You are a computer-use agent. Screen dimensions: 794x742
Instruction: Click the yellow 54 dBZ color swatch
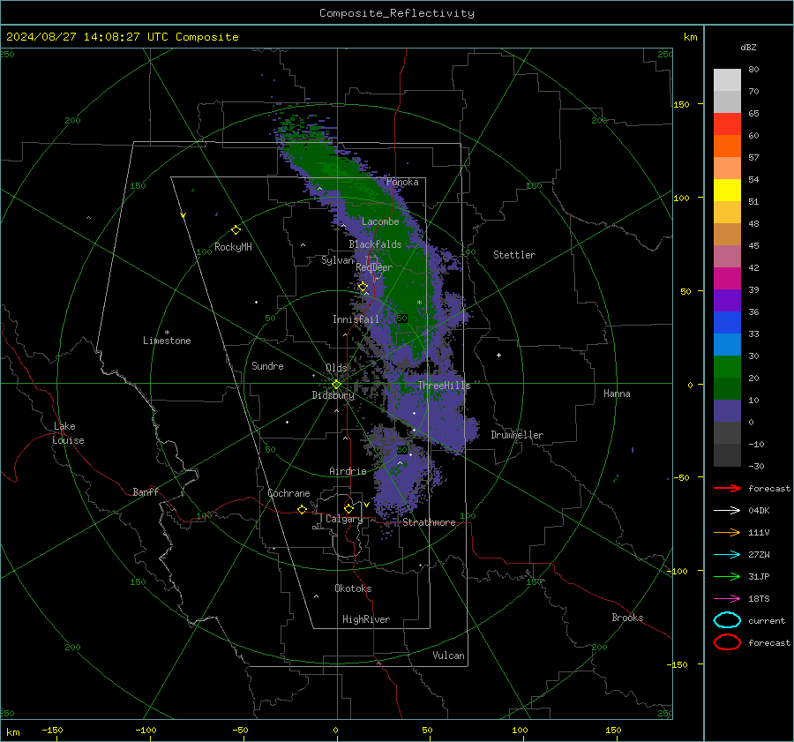click(x=727, y=190)
